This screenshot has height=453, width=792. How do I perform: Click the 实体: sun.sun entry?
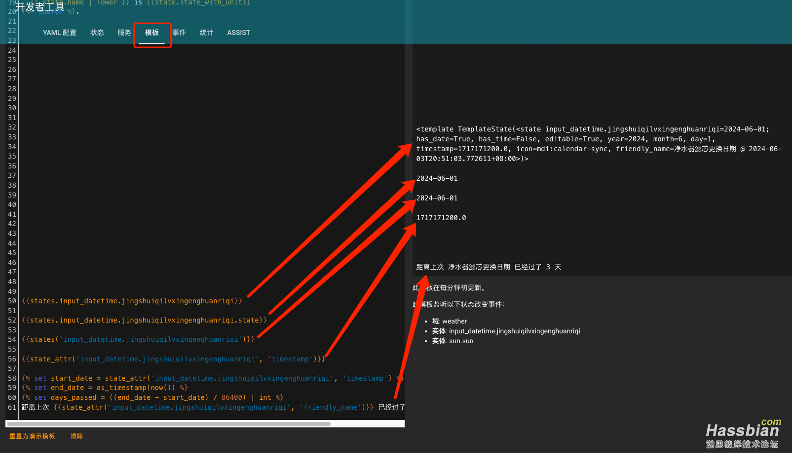click(453, 341)
